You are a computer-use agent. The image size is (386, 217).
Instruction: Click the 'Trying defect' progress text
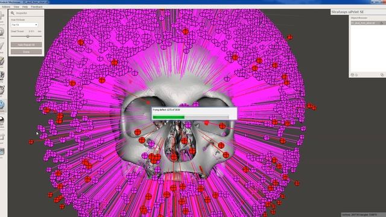coord(166,110)
